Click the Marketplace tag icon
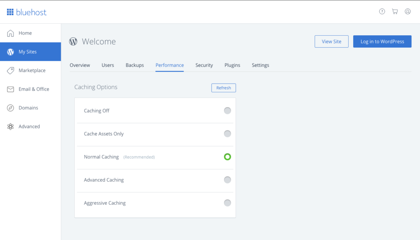Viewport: 420px width, 240px height. [x=10, y=71]
